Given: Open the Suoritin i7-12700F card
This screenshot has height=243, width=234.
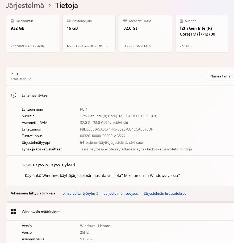Looking at the screenshot, I should click(202, 34).
